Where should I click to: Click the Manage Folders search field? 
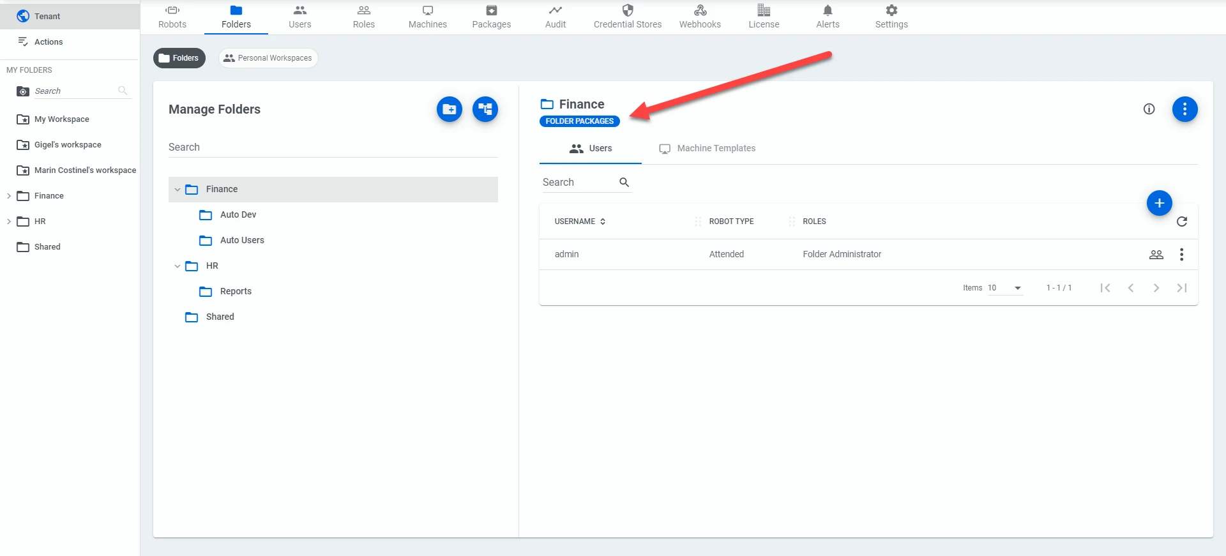point(333,147)
